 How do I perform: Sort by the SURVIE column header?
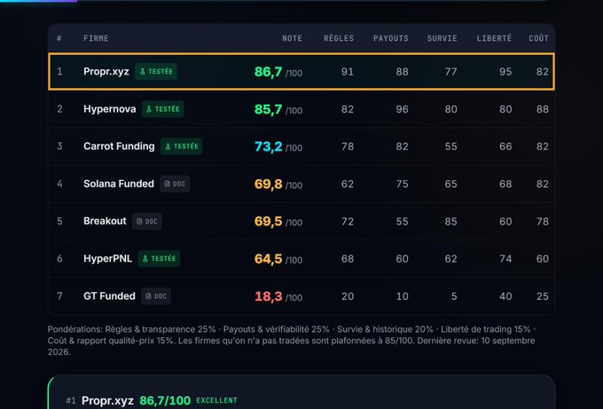pos(442,38)
